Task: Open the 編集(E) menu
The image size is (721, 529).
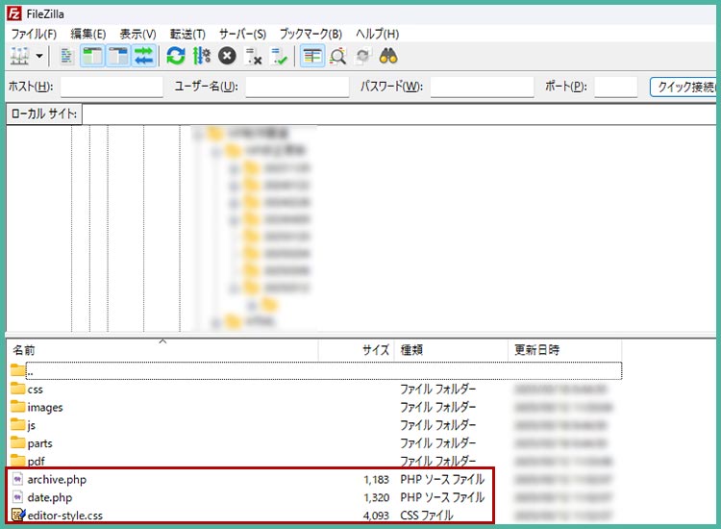Action: pyautogui.click(x=87, y=34)
